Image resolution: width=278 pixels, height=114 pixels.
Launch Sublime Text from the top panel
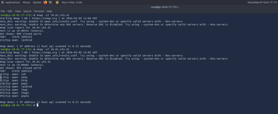[x=57, y=2]
